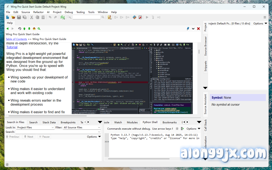The width and height of the screenshot is (272, 170).
Task: Click the green search icon in Help
Action: 39,29
